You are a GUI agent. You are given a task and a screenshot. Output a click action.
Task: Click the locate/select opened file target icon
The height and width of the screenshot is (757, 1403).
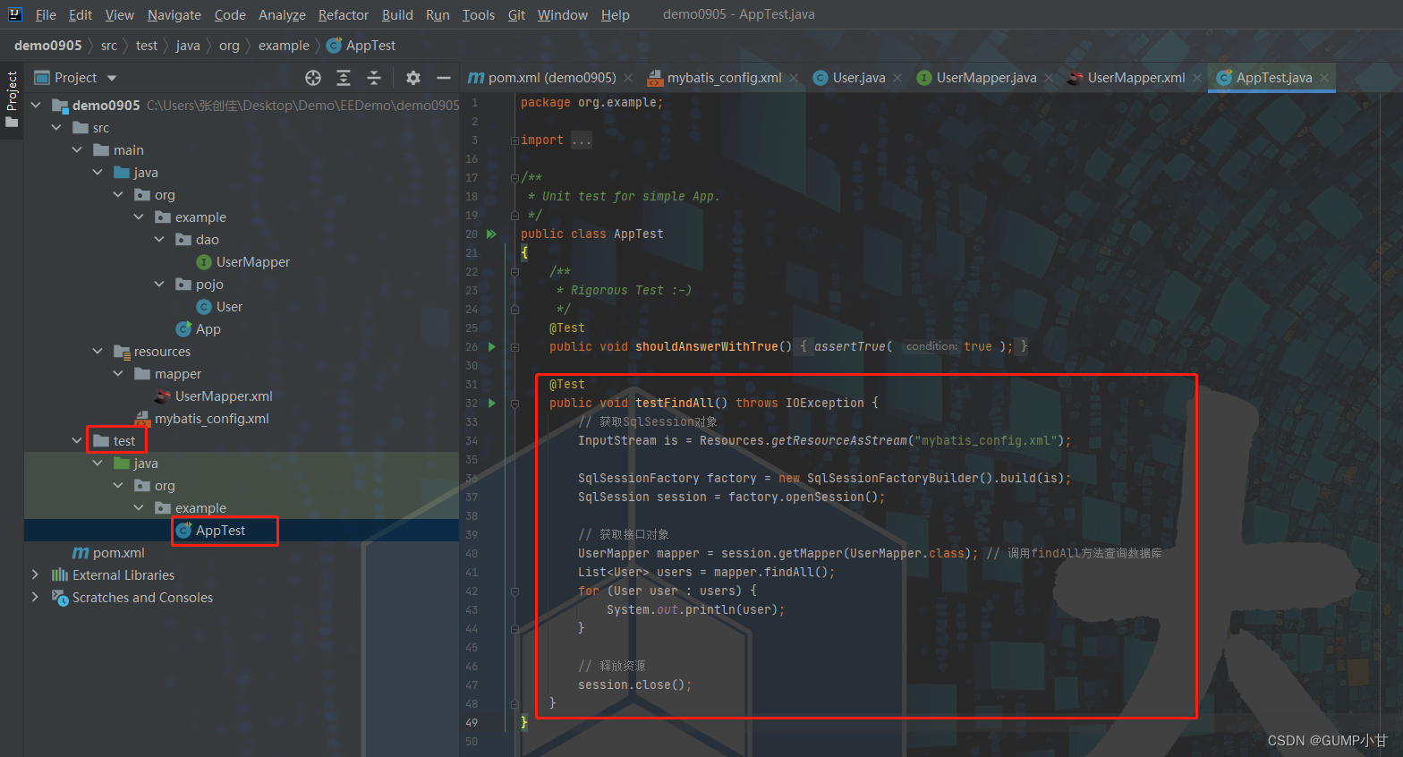313,78
